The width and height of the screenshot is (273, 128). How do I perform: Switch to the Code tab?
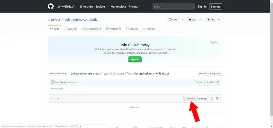pos(55,29)
